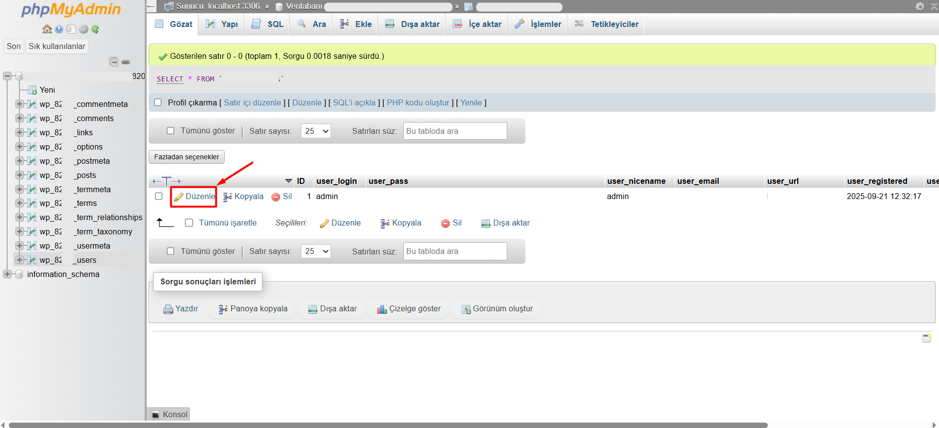Click the Fazladan seçenekler button
This screenshot has width=939, height=428.
[186, 157]
